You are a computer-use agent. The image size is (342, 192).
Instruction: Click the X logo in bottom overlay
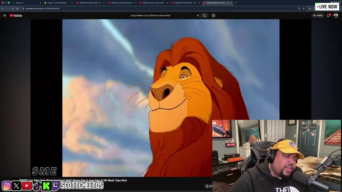(16, 186)
